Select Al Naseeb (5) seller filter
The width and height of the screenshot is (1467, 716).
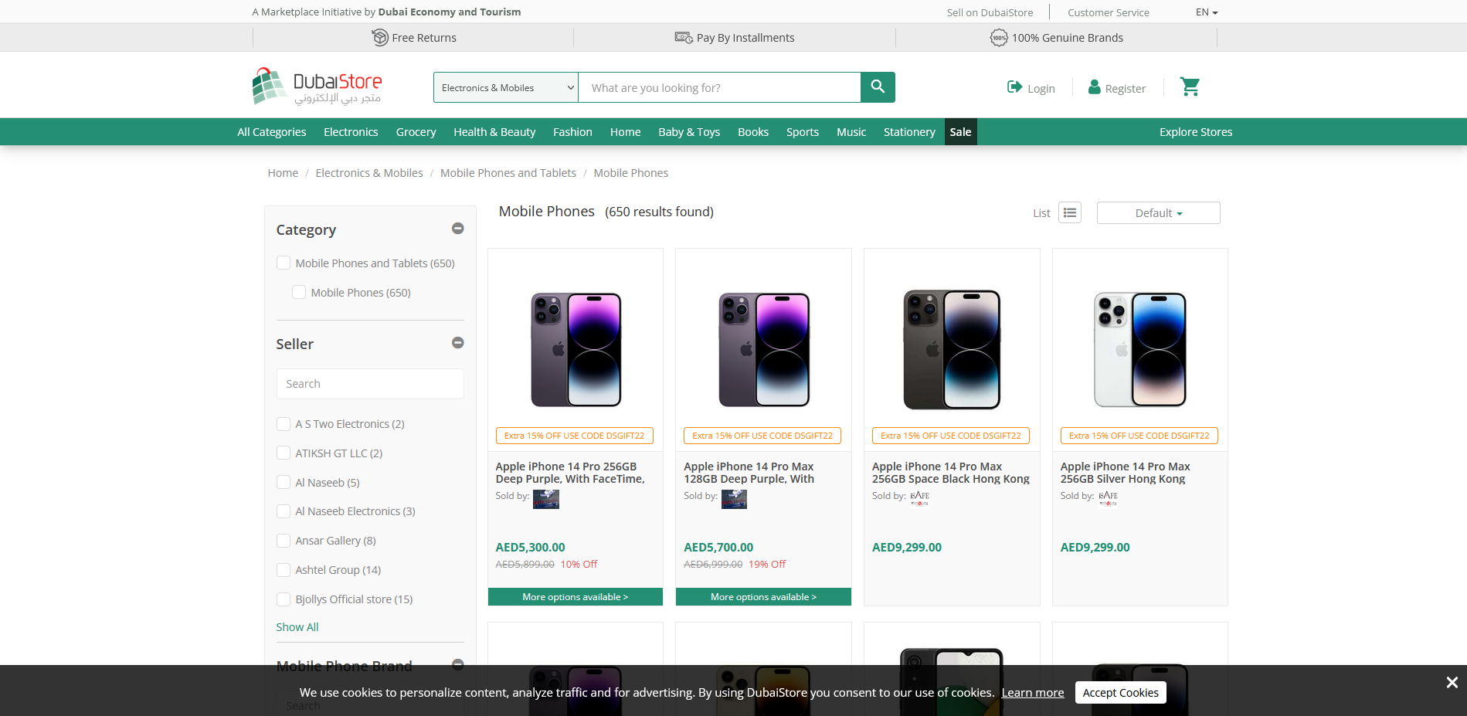pyautogui.click(x=284, y=483)
